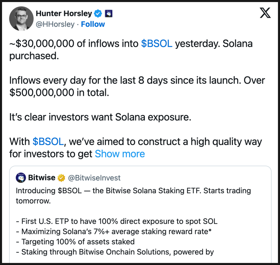The image size is (280, 265).
Task: Click the "It's clear investors want Solana exposure" line
Action: point(100,117)
